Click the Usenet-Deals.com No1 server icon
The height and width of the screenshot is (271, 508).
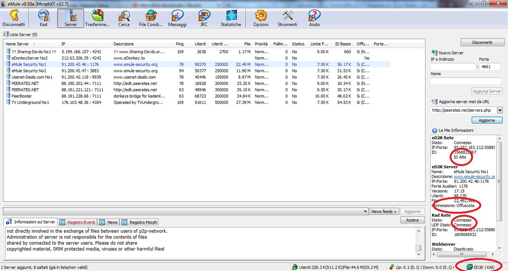pyautogui.click(x=8, y=77)
